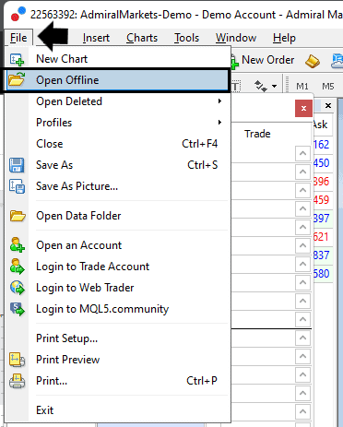Open the Charts menu

(142, 38)
